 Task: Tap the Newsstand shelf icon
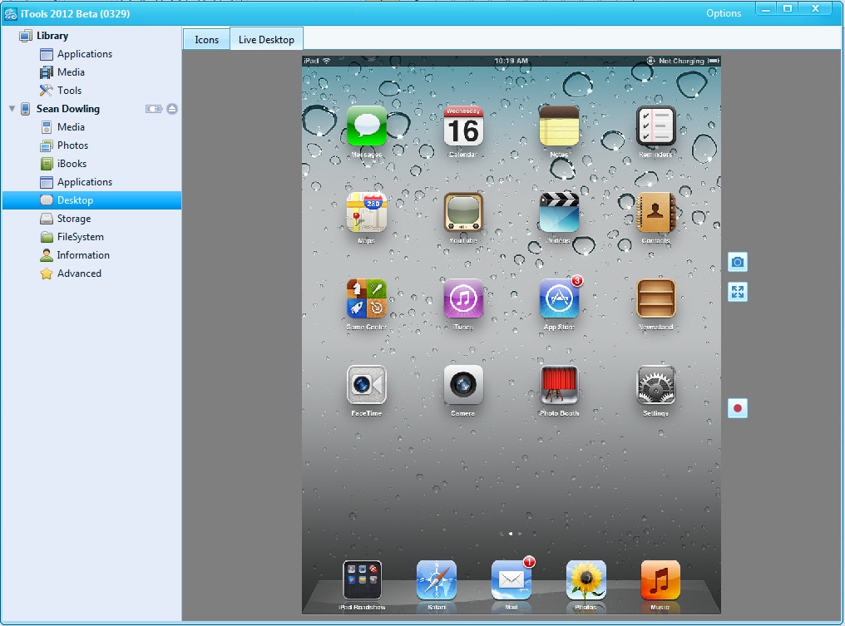coord(655,298)
